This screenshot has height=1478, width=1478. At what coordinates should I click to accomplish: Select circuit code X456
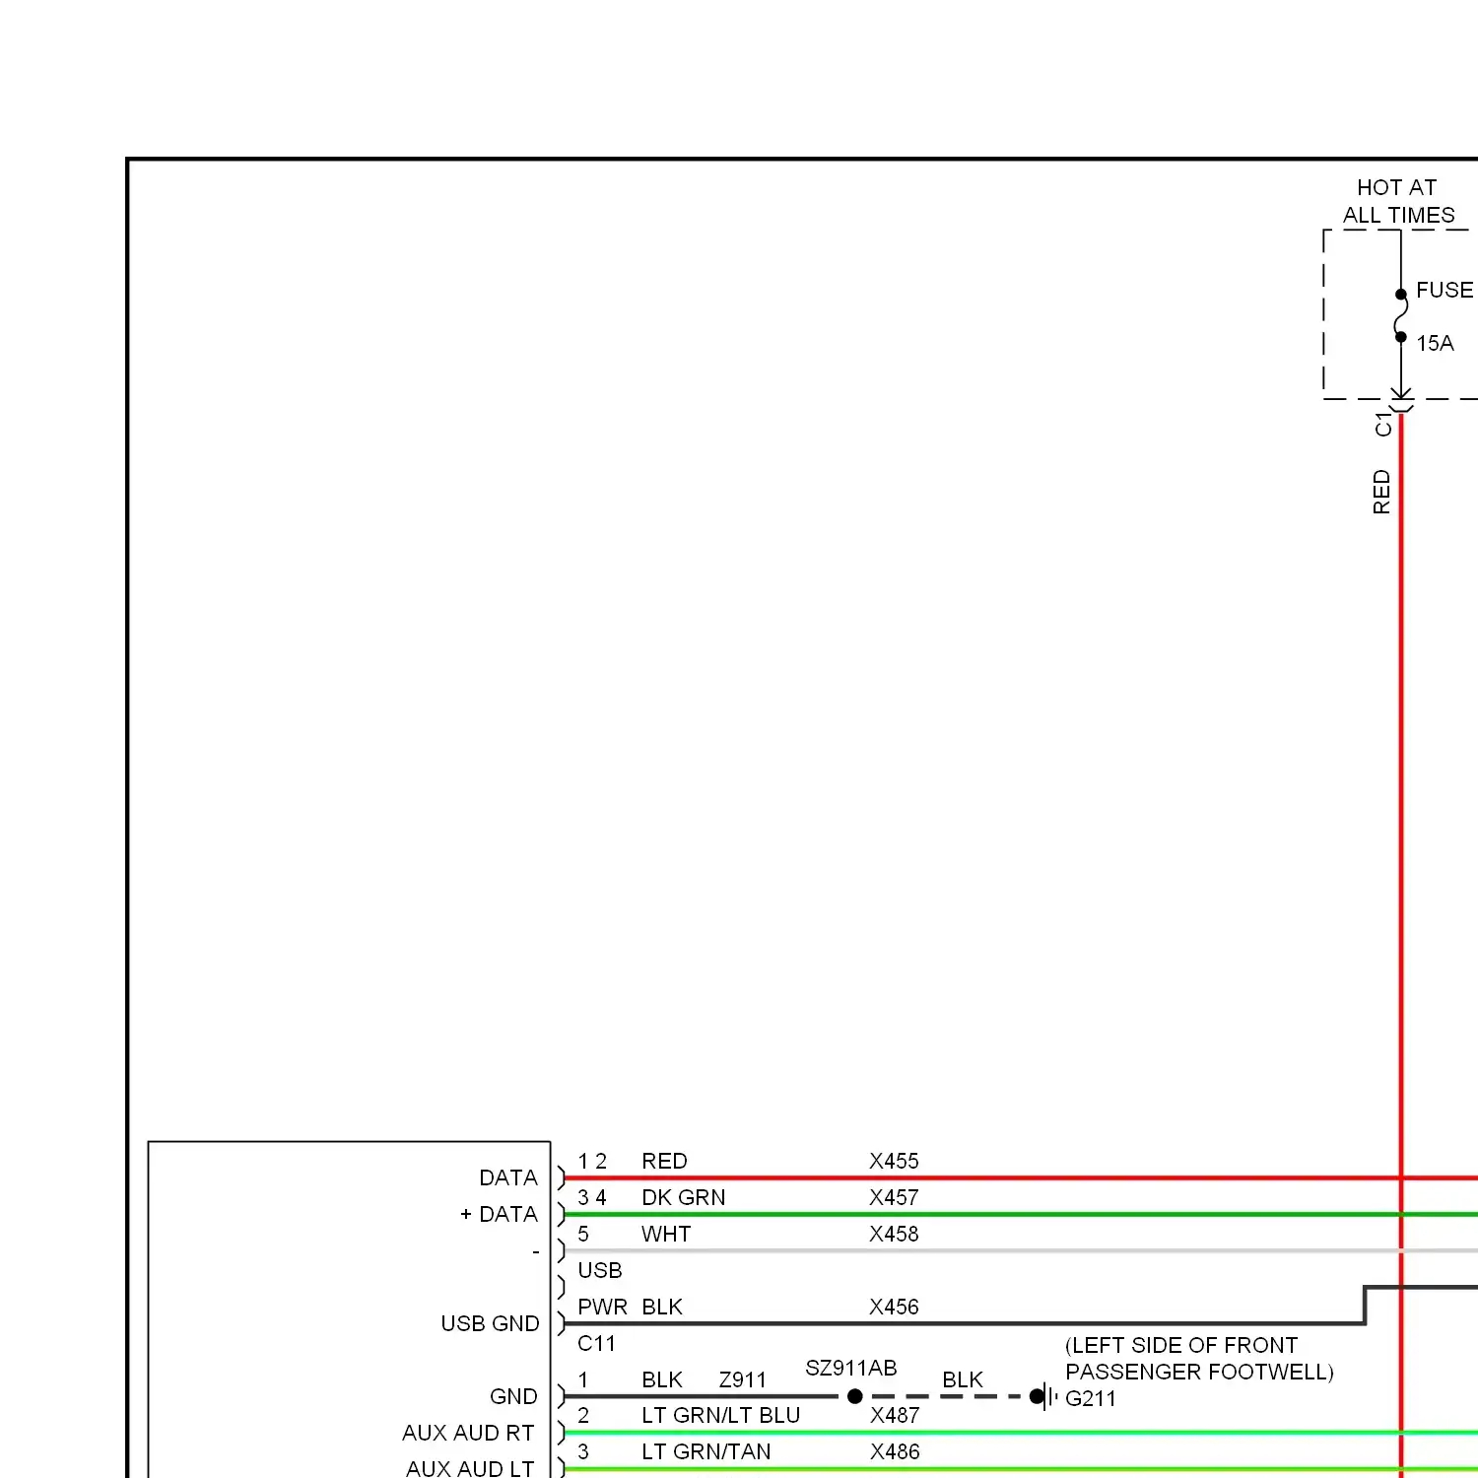click(x=894, y=1307)
